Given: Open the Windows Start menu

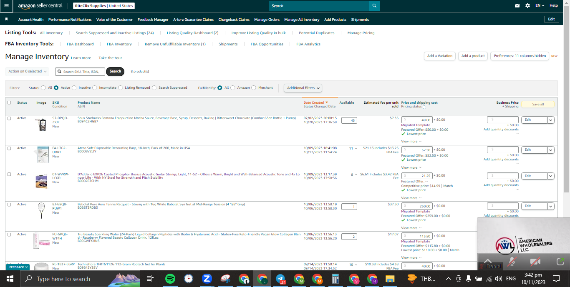Looking at the screenshot, I should coord(10,279).
